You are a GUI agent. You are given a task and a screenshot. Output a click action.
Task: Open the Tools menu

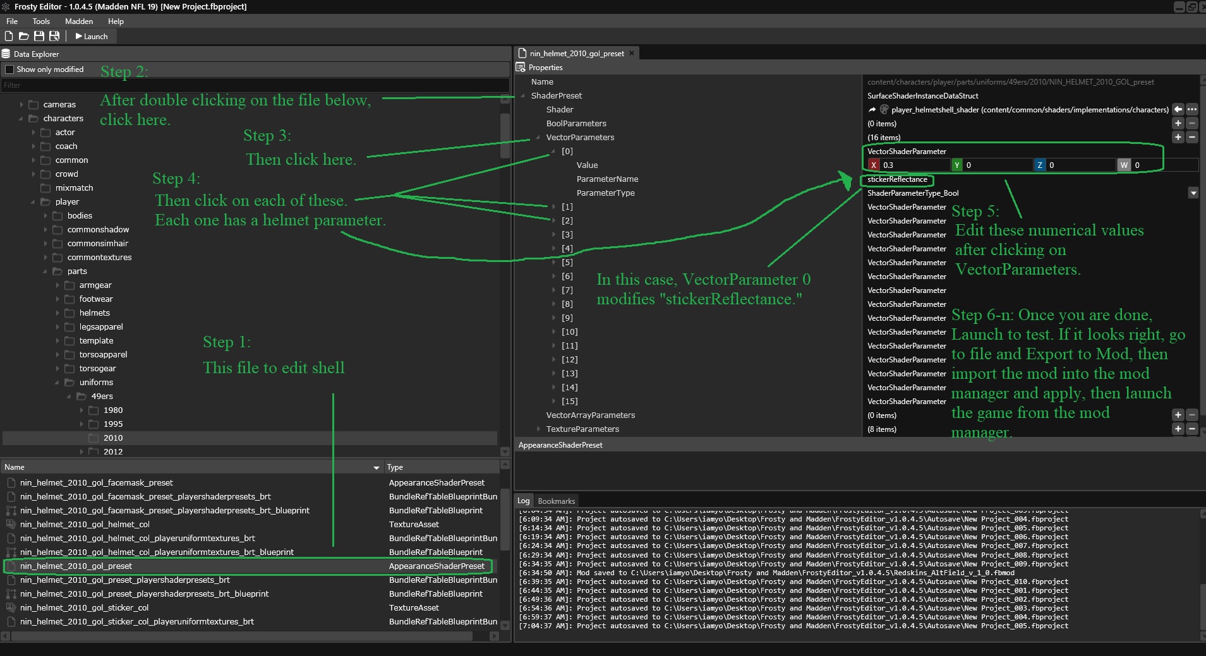41,21
